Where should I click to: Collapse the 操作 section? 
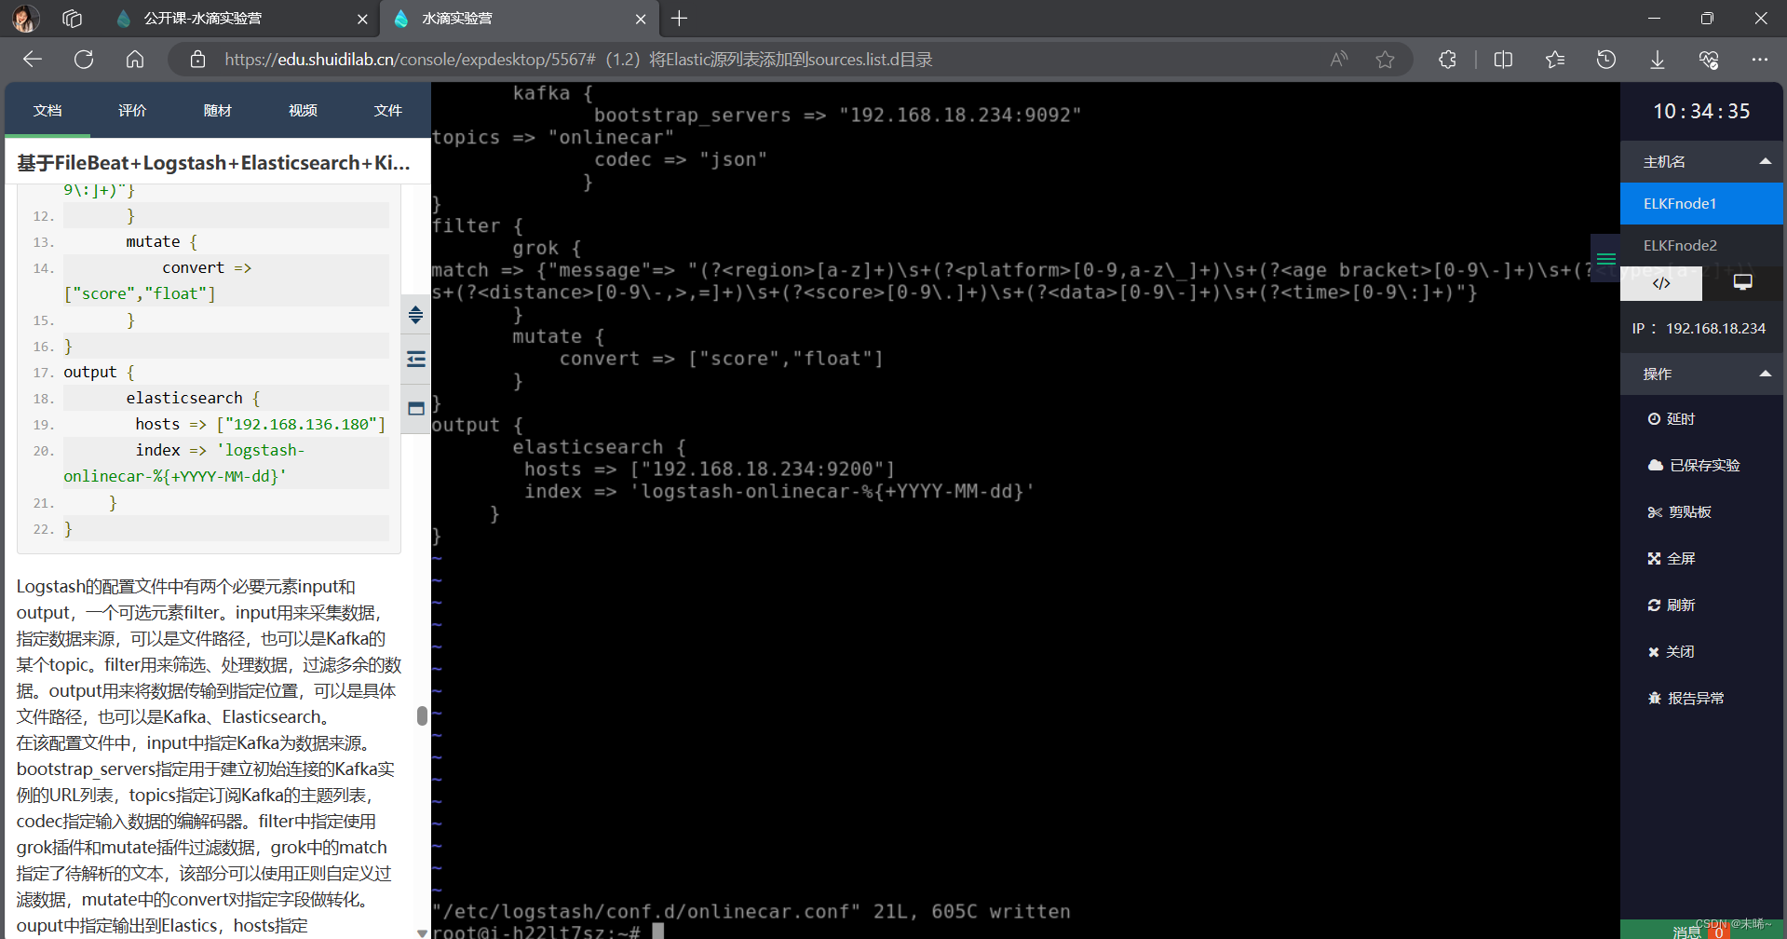[x=1701, y=374]
